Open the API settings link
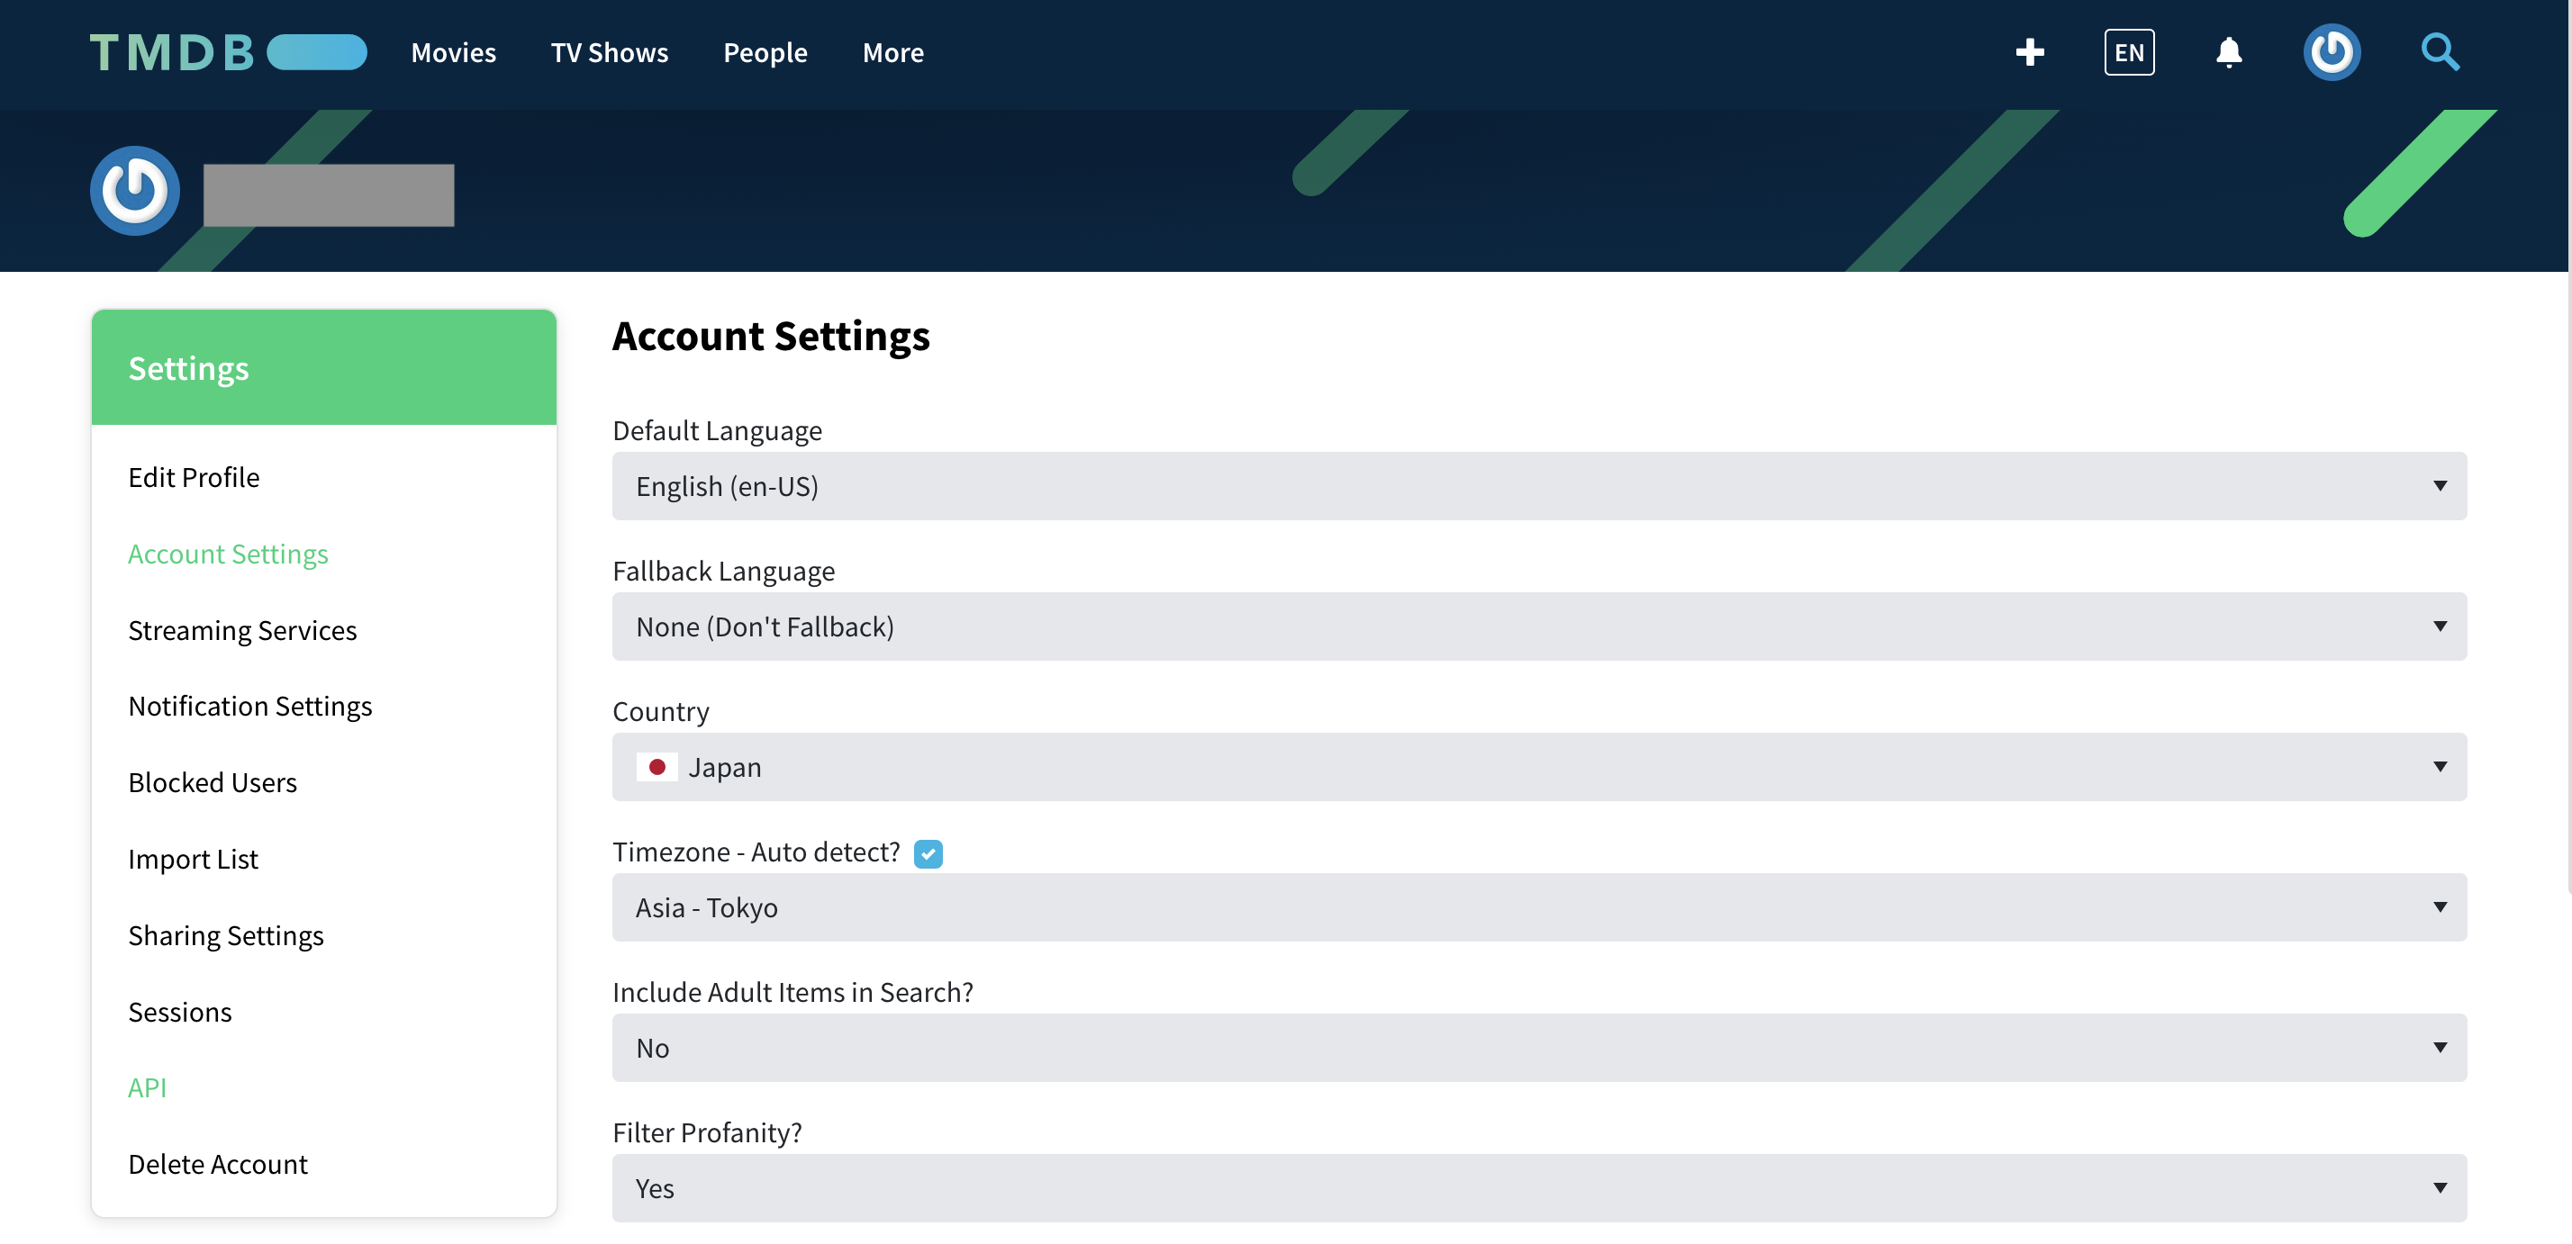This screenshot has width=2572, height=1244. point(147,1088)
